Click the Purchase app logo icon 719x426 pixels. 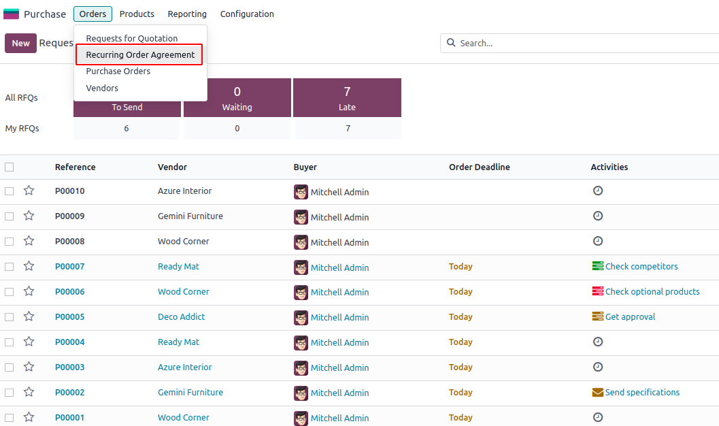coord(12,14)
